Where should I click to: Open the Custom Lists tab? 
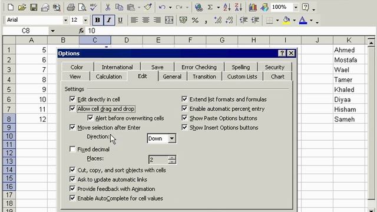[x=242, y=77]
